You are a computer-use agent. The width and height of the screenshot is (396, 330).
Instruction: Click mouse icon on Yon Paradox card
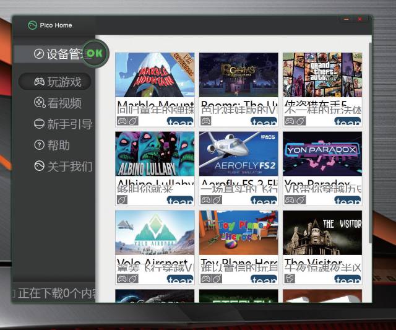click(301, 200)
